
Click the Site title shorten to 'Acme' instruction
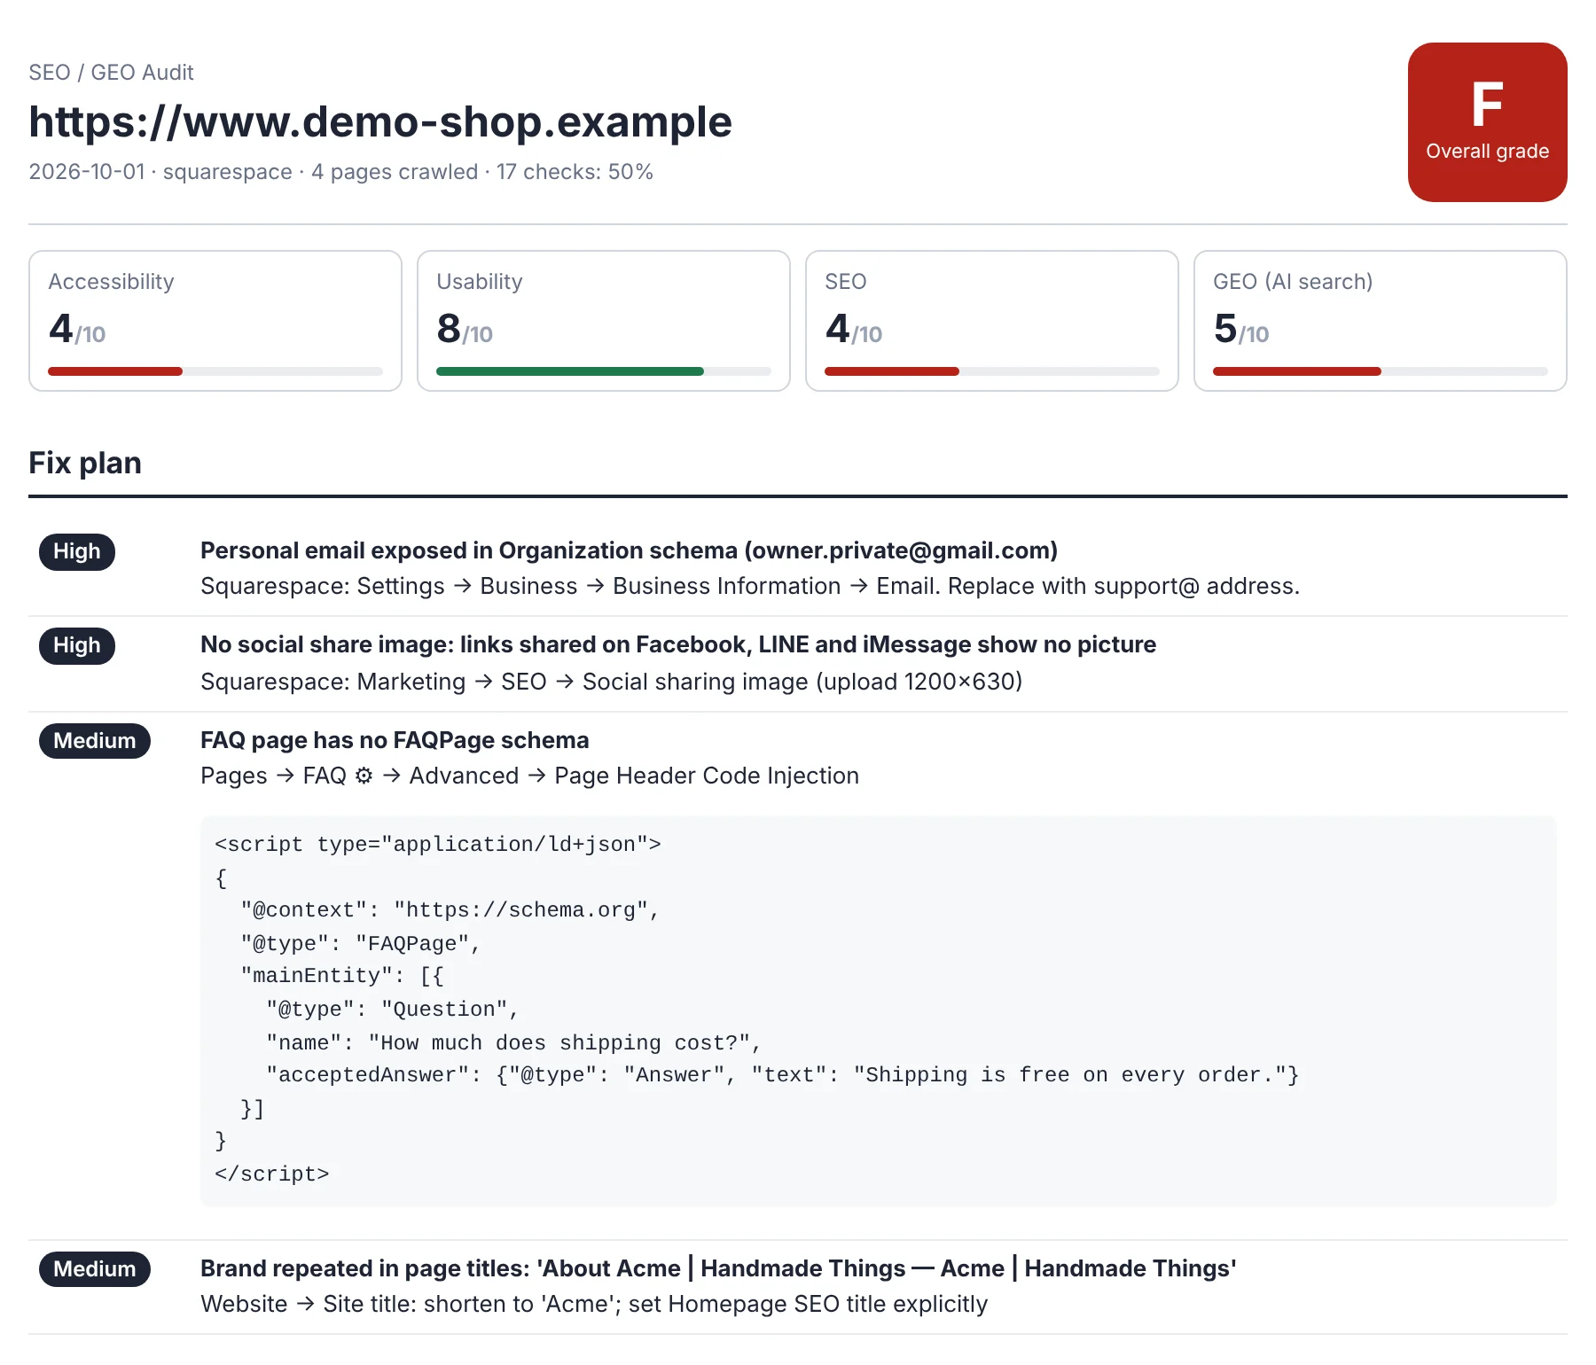coord(594,1305)
